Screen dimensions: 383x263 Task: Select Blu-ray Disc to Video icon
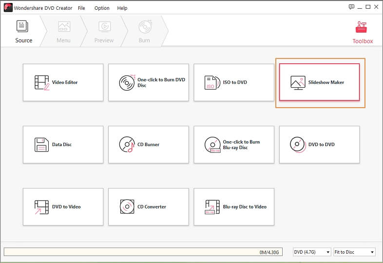click(212, 207)
